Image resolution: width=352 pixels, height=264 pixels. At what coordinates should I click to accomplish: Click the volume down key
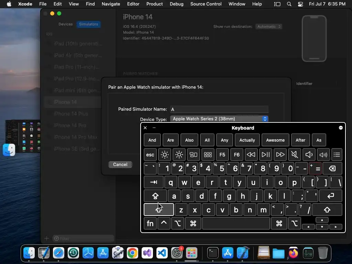click(309, 155)
